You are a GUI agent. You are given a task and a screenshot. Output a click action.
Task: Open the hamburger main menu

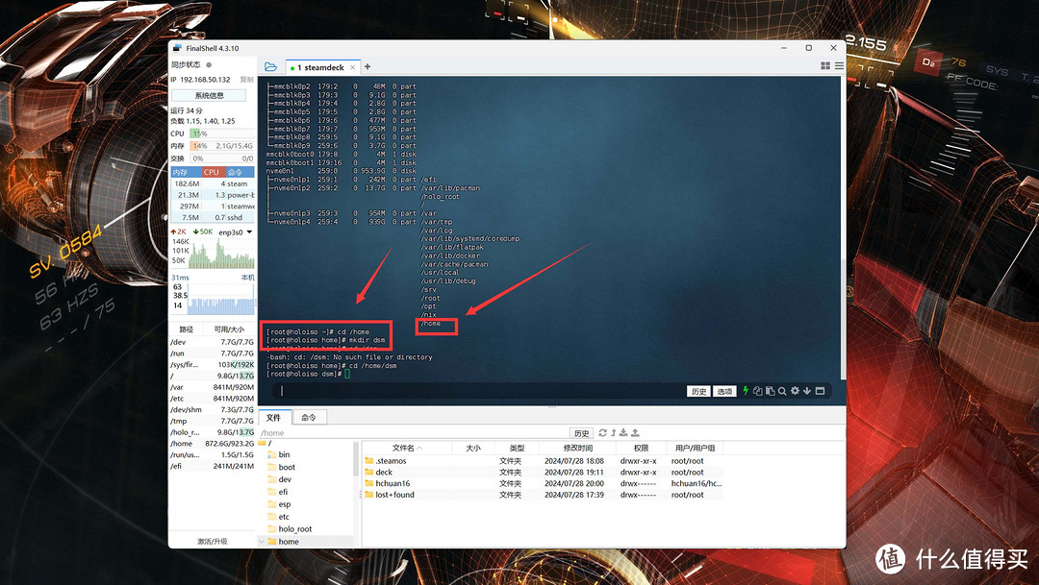[x=839, y=66]
